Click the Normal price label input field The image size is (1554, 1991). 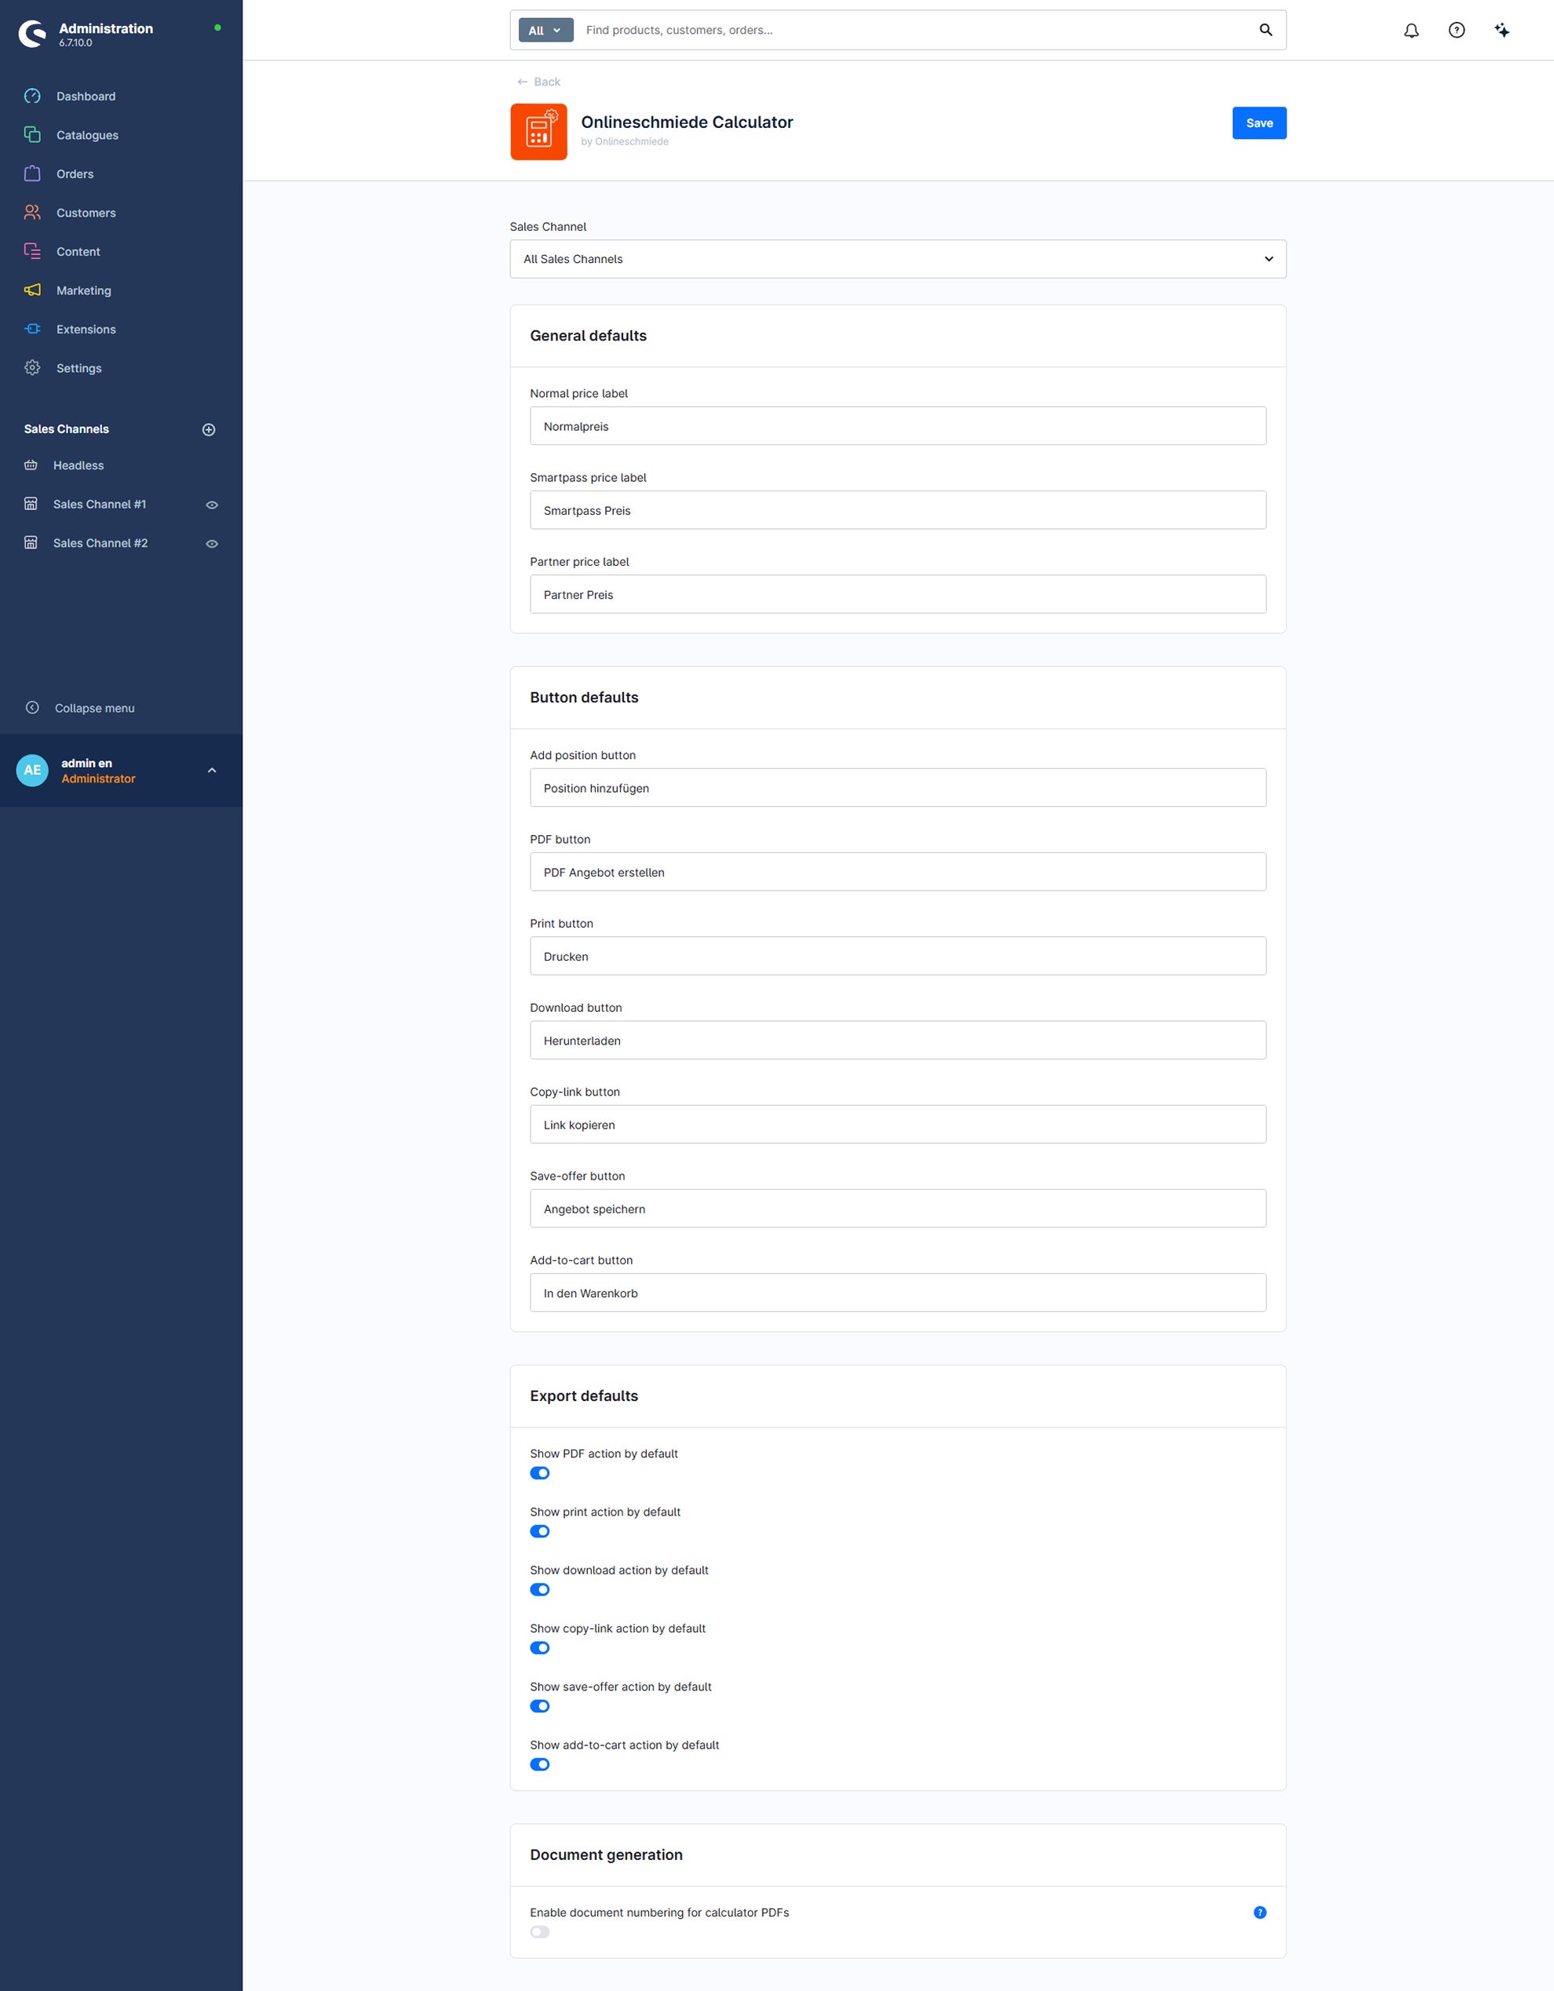tap(898, 425)
